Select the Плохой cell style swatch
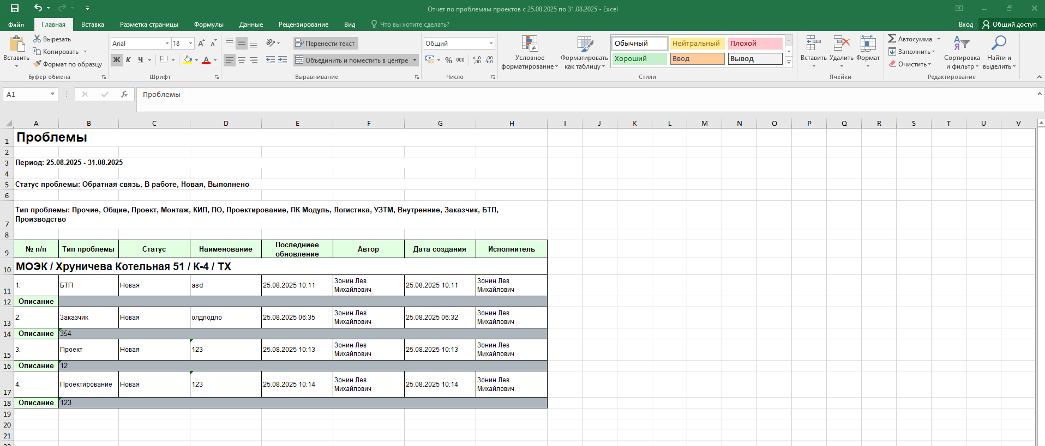The width and height of the screenshot is (1045, 446). (x=755, y=44)
